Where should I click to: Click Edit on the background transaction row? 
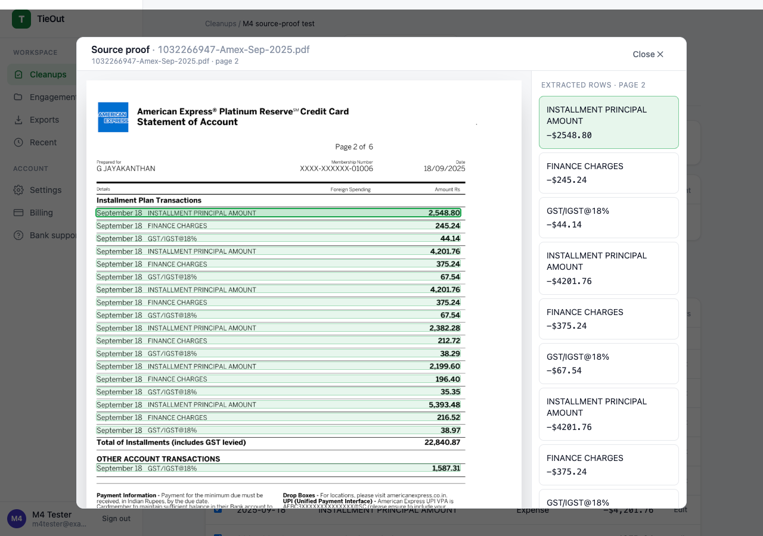[680, 510]
